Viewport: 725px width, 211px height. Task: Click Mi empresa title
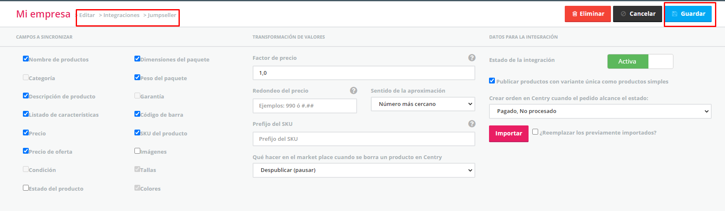pyautogui.click(x=43, y=14)
